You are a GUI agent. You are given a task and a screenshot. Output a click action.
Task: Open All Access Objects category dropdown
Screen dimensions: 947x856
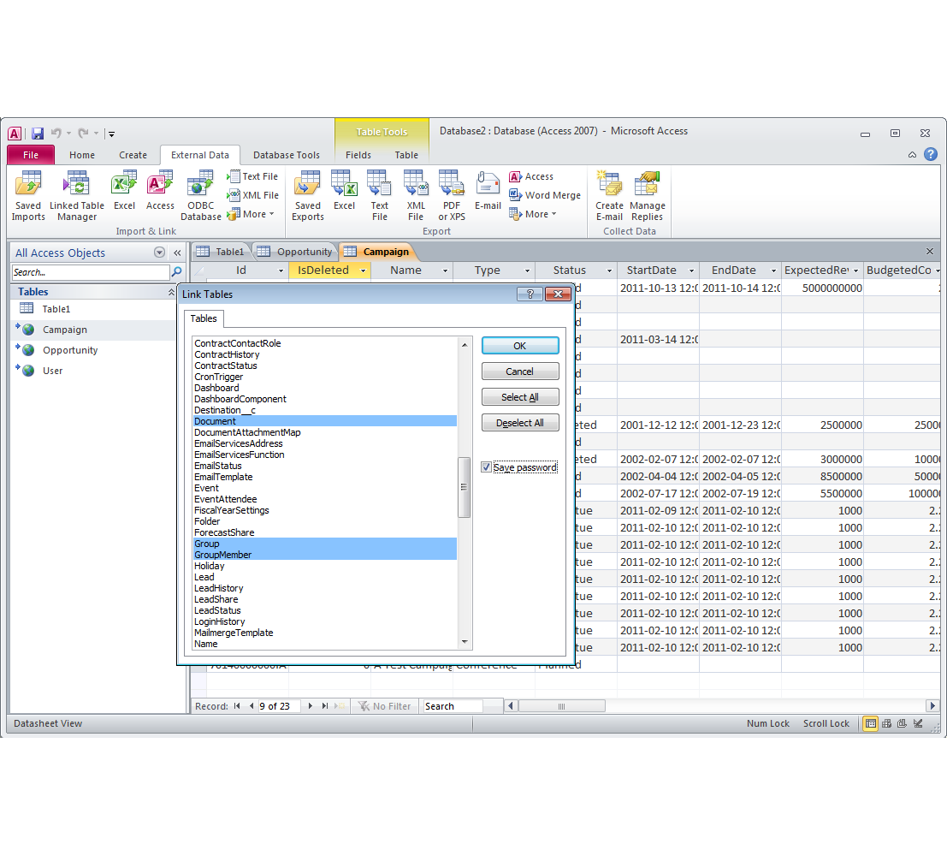[159, 253]
